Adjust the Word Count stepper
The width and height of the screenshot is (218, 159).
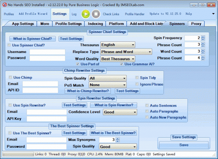[x=203, y=52]
